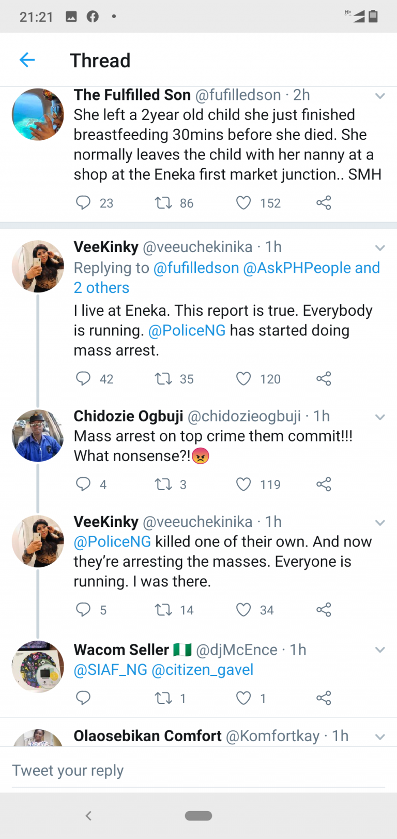Screen dimensions: 397x839
Task: Retweet The Fulfilled Son's tweet
Action: click(x=163, y=203)
